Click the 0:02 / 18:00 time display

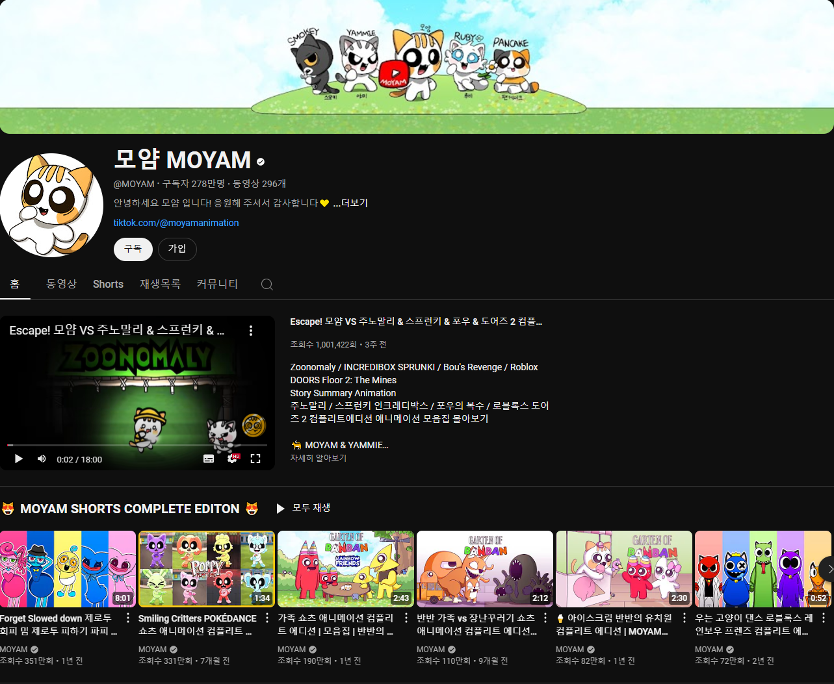coord(79,459)
